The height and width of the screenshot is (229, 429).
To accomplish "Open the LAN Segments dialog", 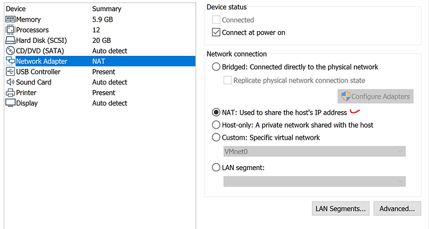I will (x=341, y=209).
